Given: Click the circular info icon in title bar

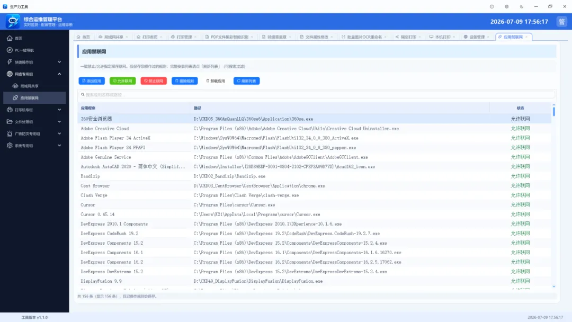Looking at the screenshot, I should 491,6.
